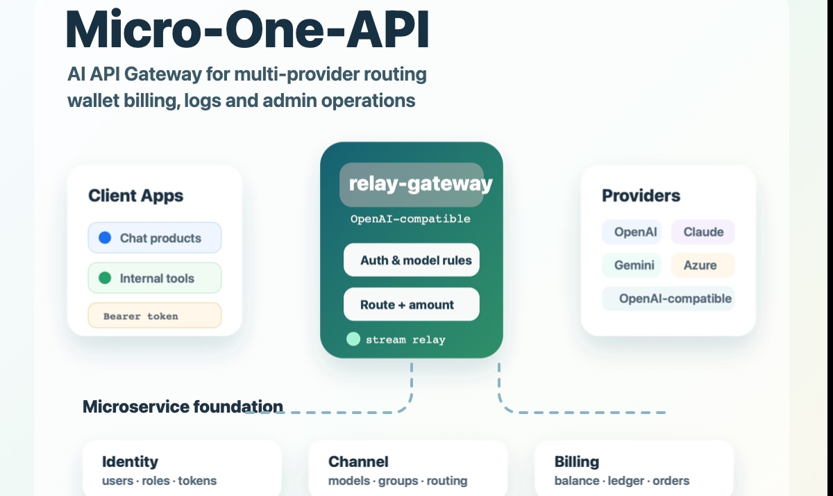Screen dimensions: 833x496
Task: Click the Bearer token chip
Action: pos(155,315)
